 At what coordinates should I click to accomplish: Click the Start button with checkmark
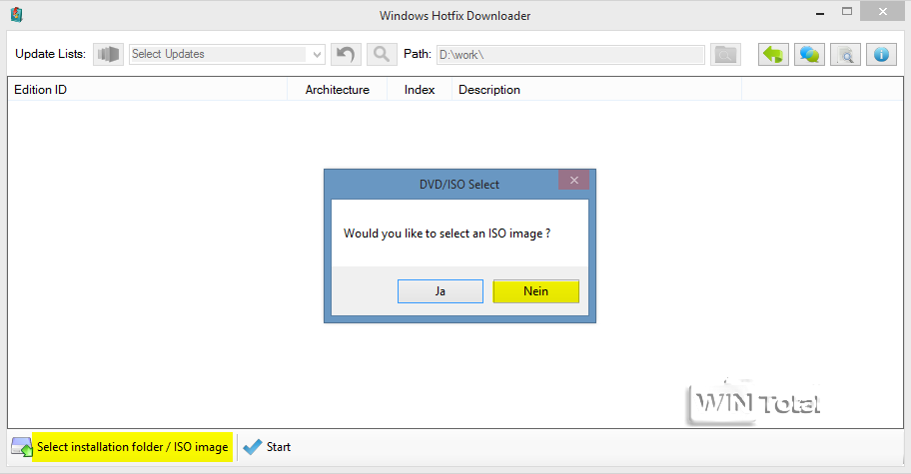click(x=267, y=447)
